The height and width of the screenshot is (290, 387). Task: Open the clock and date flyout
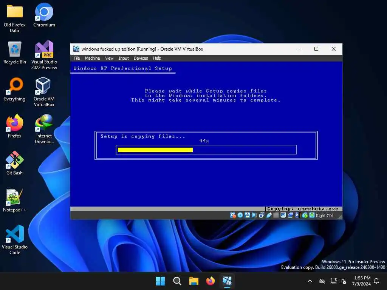tap(361, 281)
